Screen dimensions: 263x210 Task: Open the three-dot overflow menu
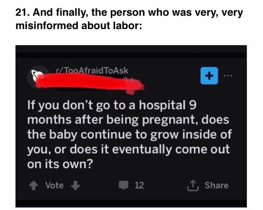[228, 76]
